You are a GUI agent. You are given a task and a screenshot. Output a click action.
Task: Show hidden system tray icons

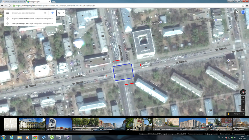tap(223, 137)
